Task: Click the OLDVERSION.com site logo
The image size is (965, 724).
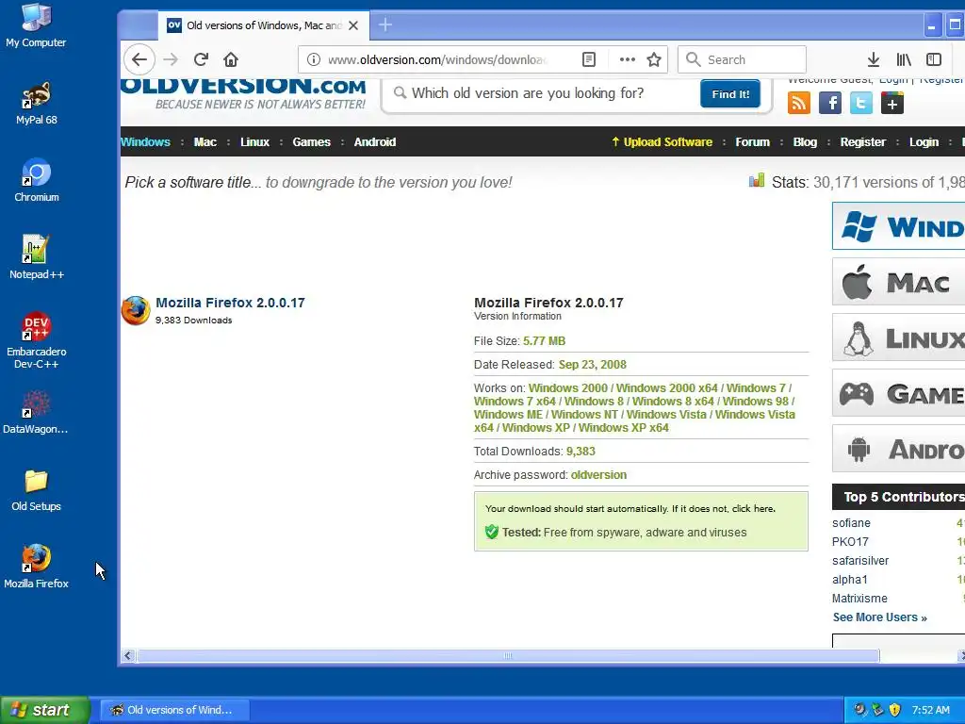Action: (x=244, y=95)
